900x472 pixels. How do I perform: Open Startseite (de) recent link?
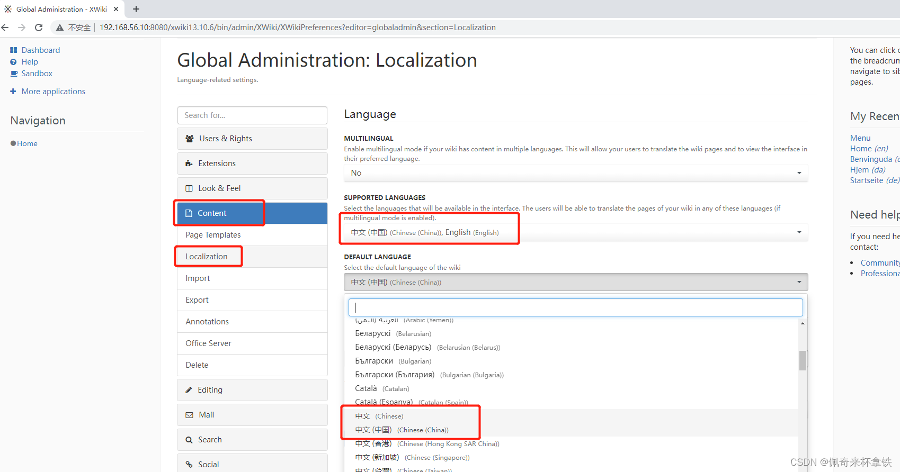pos(875,180)
